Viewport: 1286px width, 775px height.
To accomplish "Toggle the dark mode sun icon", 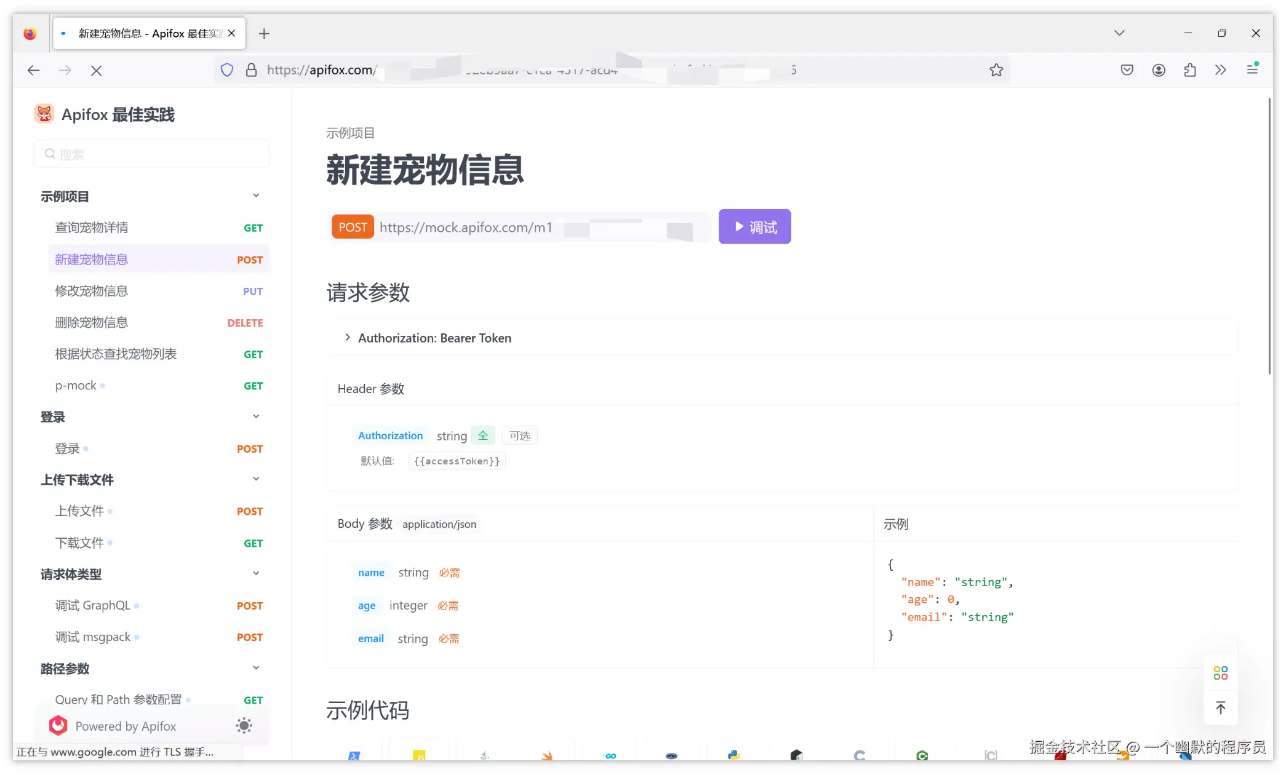I will pyautogui.click(x=244, y=726).
